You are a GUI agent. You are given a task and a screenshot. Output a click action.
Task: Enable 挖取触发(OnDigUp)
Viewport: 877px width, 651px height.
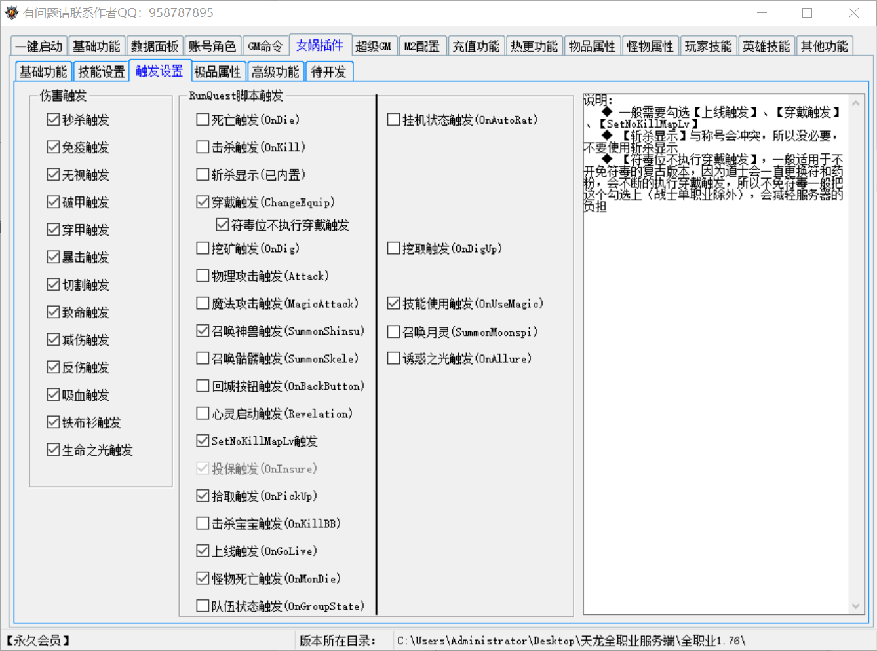click(x=445, y=249)
